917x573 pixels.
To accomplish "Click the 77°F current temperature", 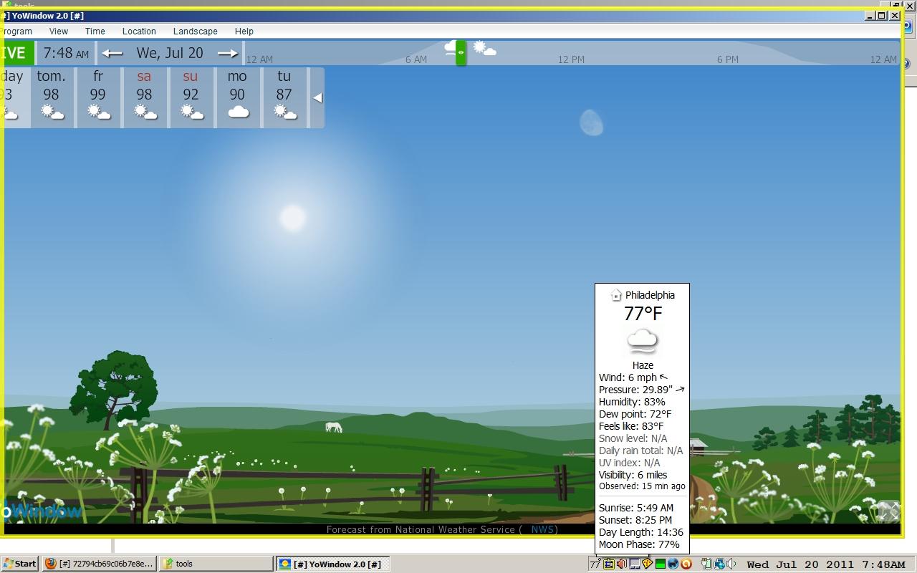I will coord(643,314).
